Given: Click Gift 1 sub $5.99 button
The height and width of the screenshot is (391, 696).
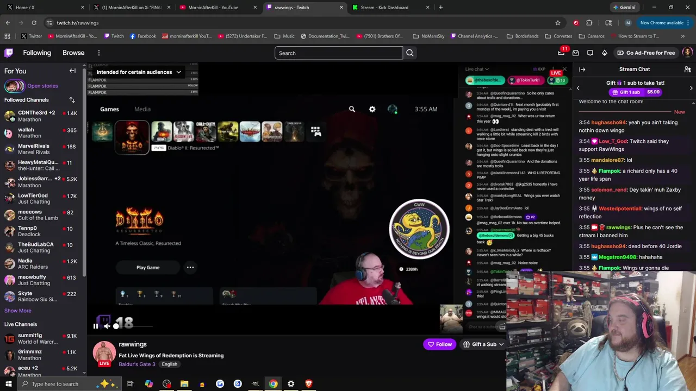Looking at the screenshot, I should tap(635, 92).
